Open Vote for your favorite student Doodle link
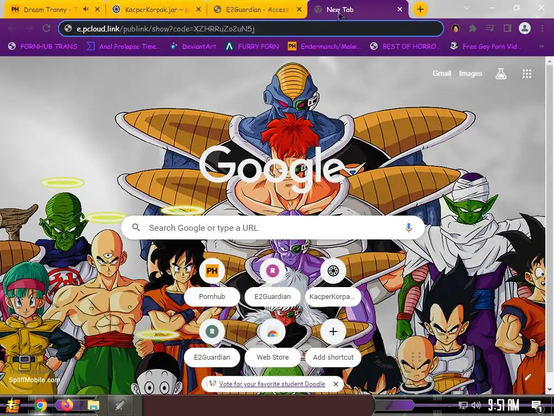554x416 pixels. click(x=272, y=384)
